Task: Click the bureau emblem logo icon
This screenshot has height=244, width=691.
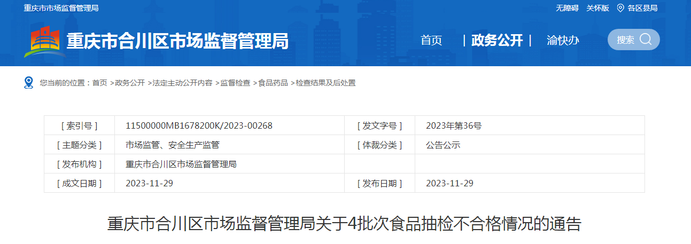Action: pyautogui.click(x=44, y=41)
